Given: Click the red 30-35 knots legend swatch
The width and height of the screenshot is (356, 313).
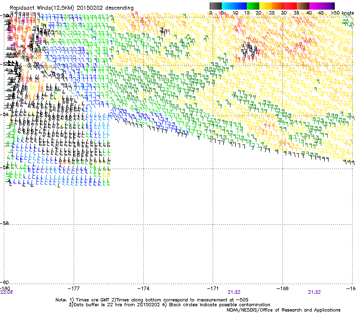Looking at the screenshot, I should pyautogui.click(x=291, y=6).
